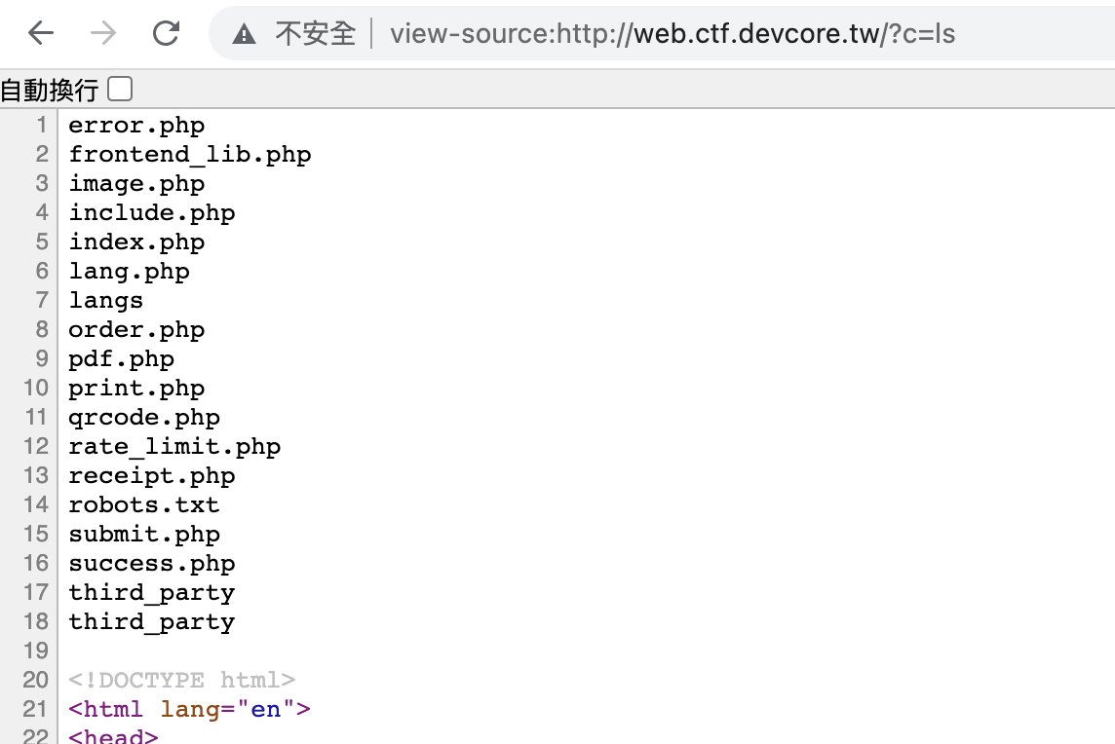Click the robots.txt entry
The width and height of the screenshot is (1115, 744).
[143, 505]
